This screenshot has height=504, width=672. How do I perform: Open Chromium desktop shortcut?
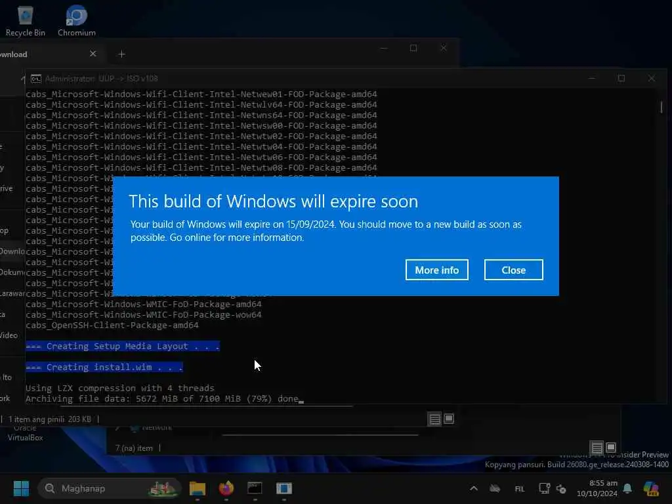pyautogui.click(x=76, y=21)
